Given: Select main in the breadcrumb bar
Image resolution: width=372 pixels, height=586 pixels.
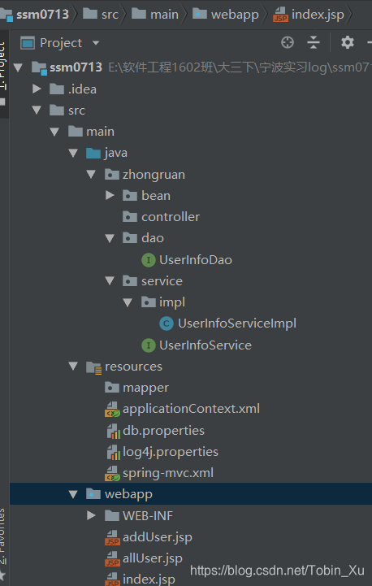Looking at the screenshot, I should pyautogui.click(x=164, y=15).
